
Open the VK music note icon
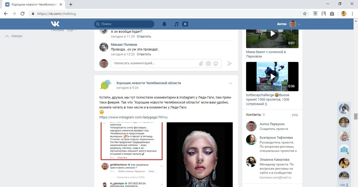tap(176, 24)
